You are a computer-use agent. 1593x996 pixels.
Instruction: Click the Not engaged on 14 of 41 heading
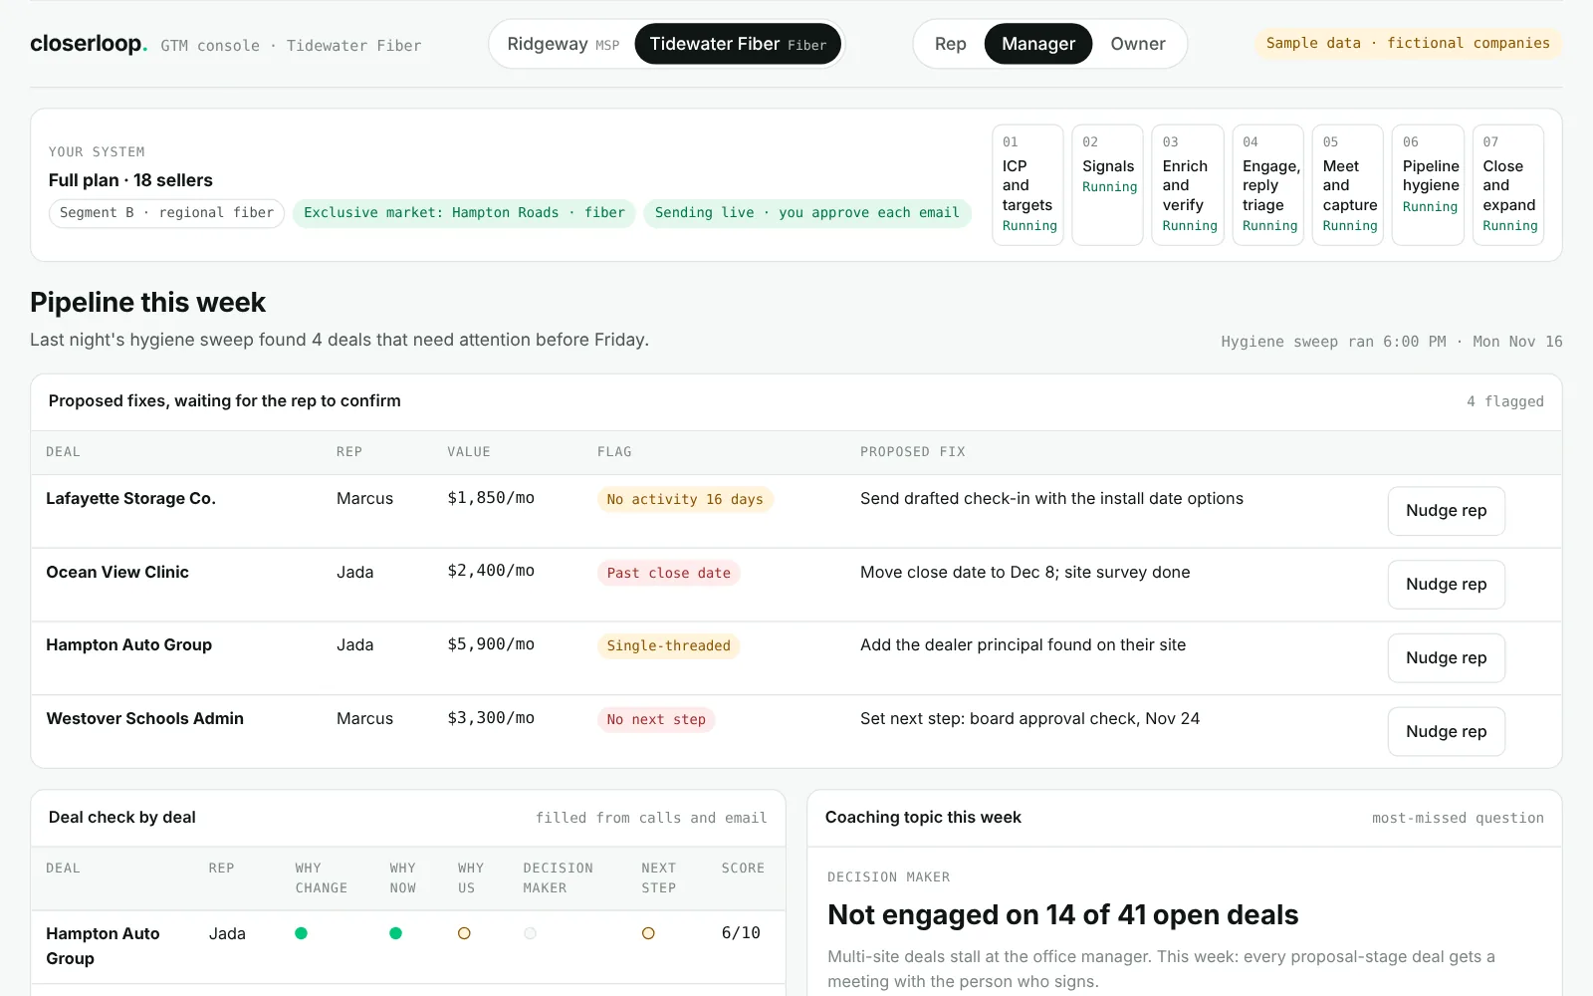pos(1062,915)
